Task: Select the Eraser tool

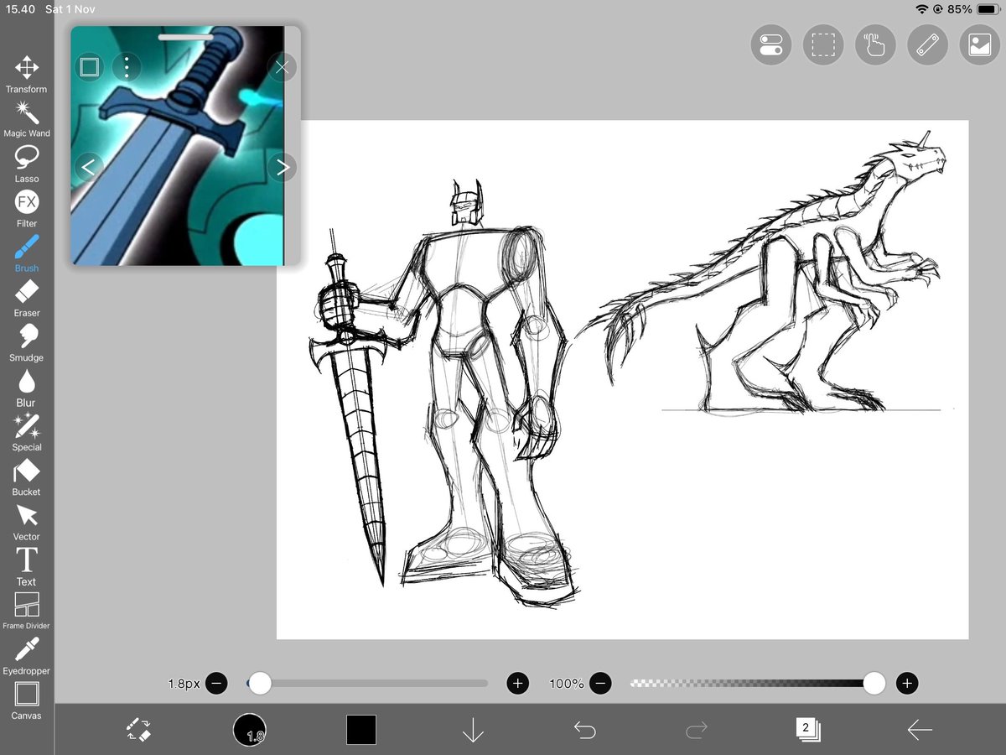Action: click(x=27, y=298)
